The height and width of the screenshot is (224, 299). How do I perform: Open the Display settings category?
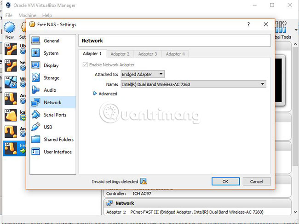53,65
